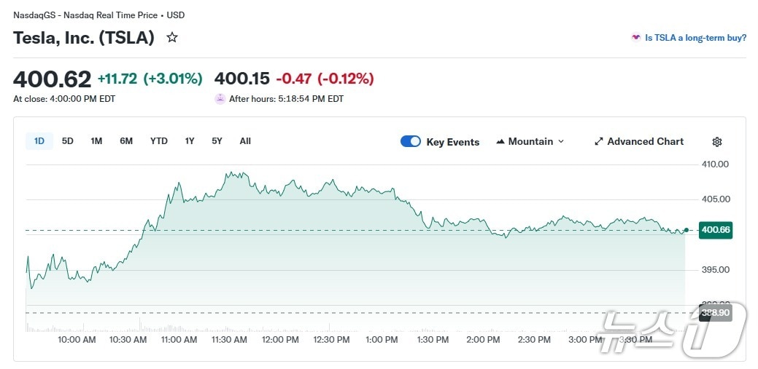Select the 1Y time range
Image resolution: width=758 pixels, height=369 pixels.
190,141
